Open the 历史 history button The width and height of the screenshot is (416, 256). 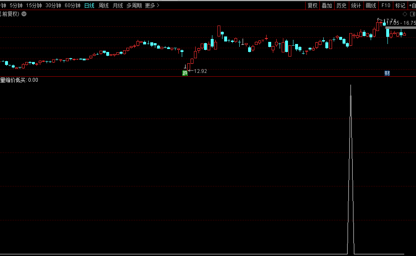(341, 5)
